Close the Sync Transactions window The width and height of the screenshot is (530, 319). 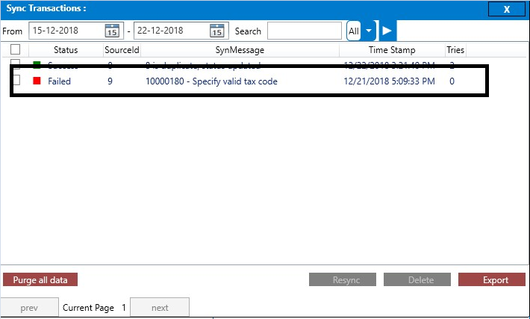(506, 9)
